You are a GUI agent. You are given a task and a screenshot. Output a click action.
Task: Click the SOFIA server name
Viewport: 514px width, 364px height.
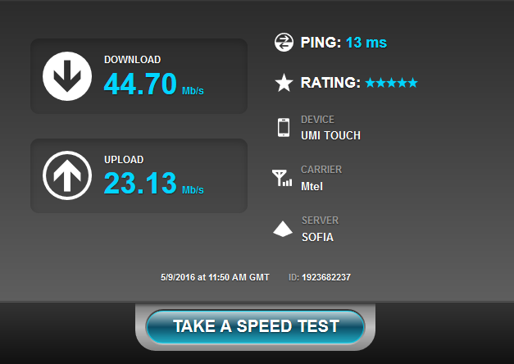coord(317,237)
